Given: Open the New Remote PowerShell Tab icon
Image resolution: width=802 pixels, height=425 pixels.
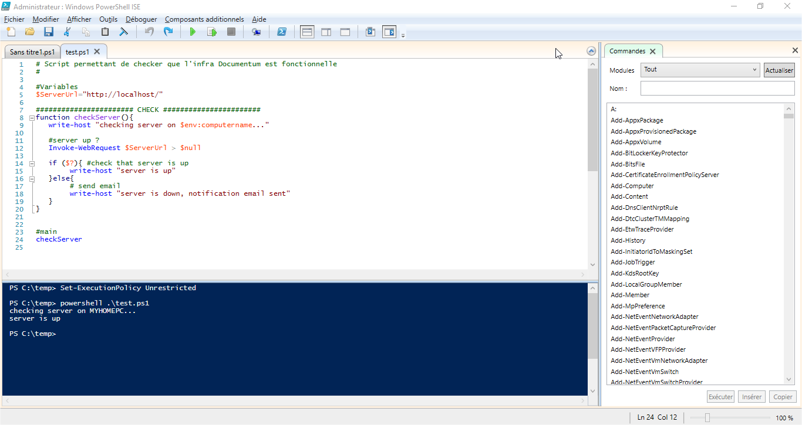Looking at the screenshot, I should (x=256, y=32).
